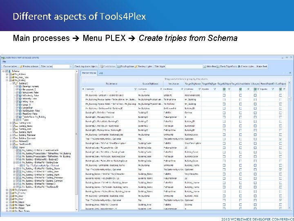Toggle the BuildingID node checkbox
Image resolution: width=294 pixels, height=221 pixels.
[x=14, y=83]
